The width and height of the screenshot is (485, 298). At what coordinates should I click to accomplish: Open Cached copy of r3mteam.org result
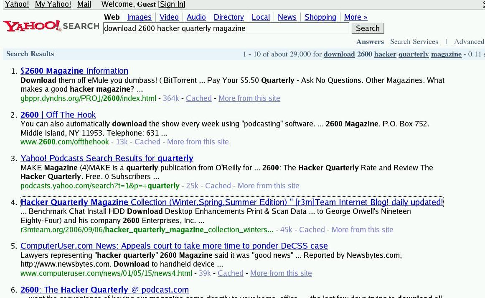312,229
